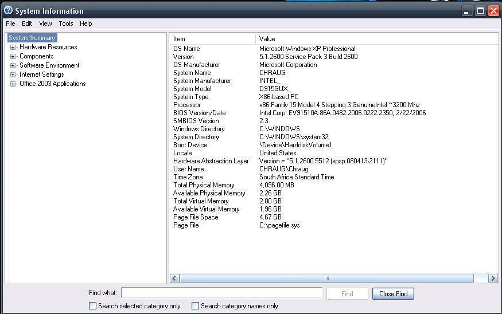
Task: Open the Help menu
Action: [86, 23]
